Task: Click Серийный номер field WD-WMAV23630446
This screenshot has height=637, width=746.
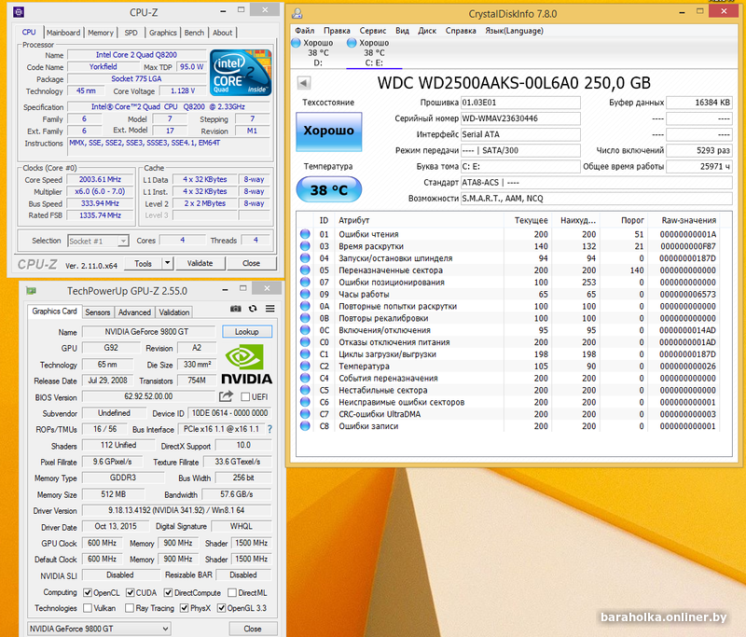Action: pyautogui.click(x=520, y=118)
